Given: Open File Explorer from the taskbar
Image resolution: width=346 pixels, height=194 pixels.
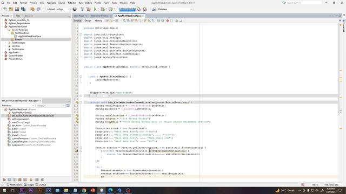Looking at the screenshot, I should 66,190.
